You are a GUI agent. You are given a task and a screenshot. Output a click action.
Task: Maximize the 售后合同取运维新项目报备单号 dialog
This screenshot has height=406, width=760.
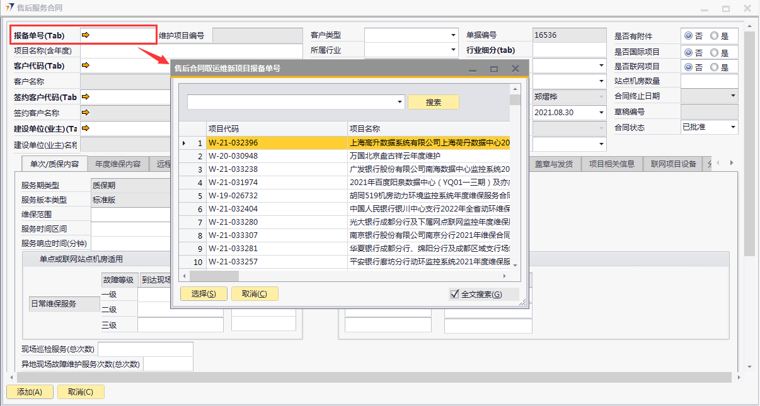coord(494,69)
